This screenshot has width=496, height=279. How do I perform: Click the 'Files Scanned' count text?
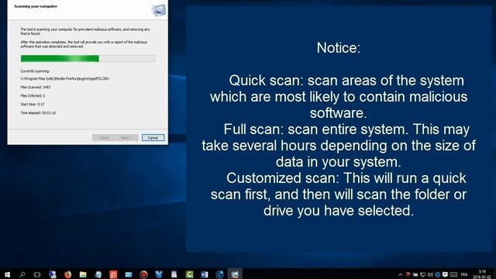[x=36, y=87]
